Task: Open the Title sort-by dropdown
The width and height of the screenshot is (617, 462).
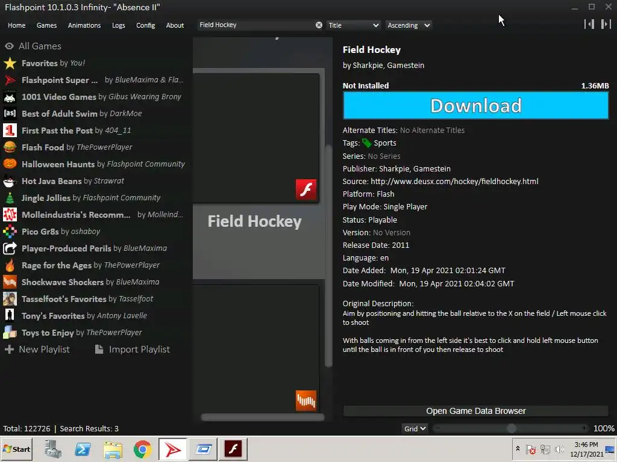Action: [353, 25]
